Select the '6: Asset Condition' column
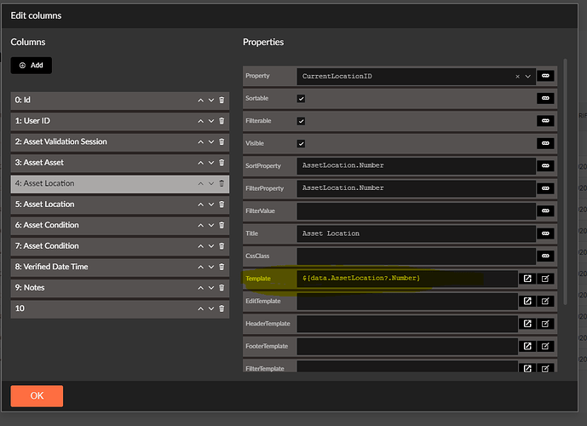587x426 pixels. coord(120,225)
